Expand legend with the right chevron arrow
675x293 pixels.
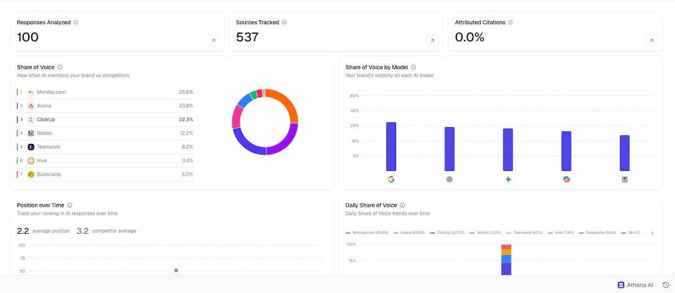pyautogui.click(x=652, y=233)
